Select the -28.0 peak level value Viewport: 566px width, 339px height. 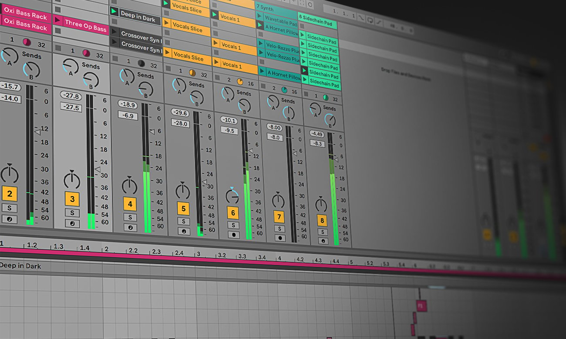point(180,124)
